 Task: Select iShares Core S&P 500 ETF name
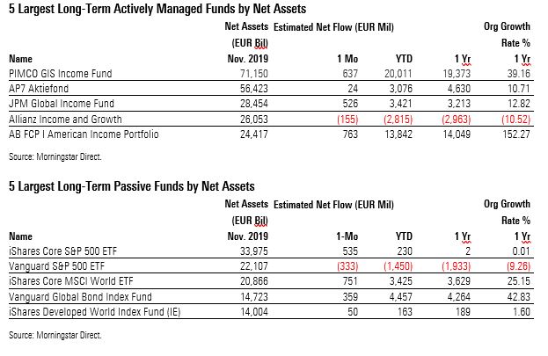(62, 251)
